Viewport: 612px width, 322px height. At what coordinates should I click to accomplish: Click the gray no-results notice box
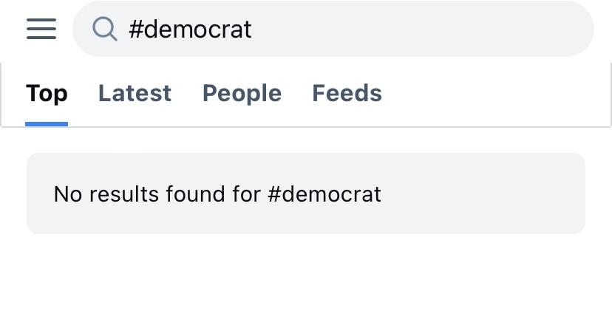pos(480,193)
